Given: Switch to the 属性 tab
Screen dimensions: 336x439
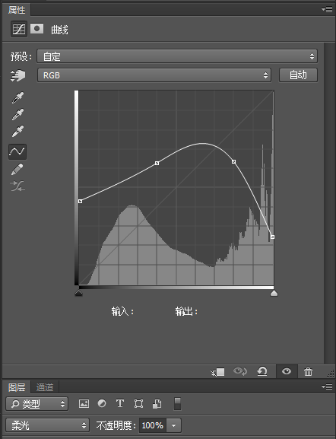Looking at the screenshot, I should (x=17, y=10).
